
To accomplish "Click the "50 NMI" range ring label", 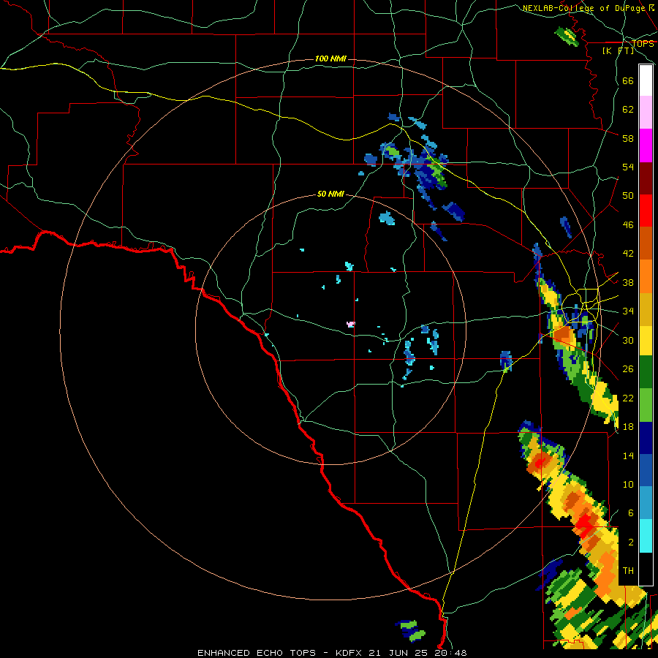I will pos(330,194).
